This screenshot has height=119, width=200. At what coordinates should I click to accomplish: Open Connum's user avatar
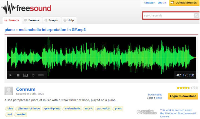click(x=9, y=91)
